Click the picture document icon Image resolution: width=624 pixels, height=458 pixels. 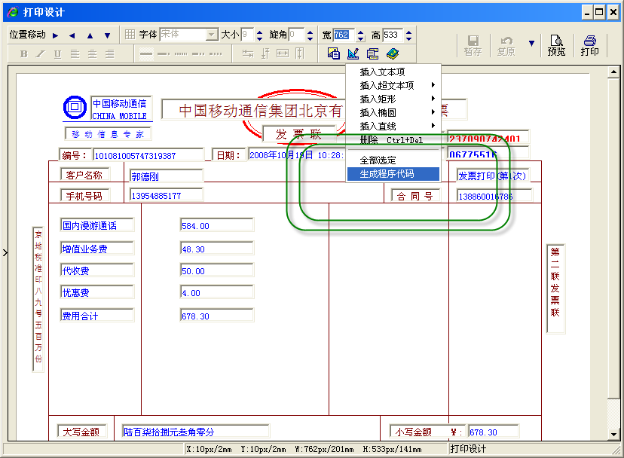click(334, 53)
